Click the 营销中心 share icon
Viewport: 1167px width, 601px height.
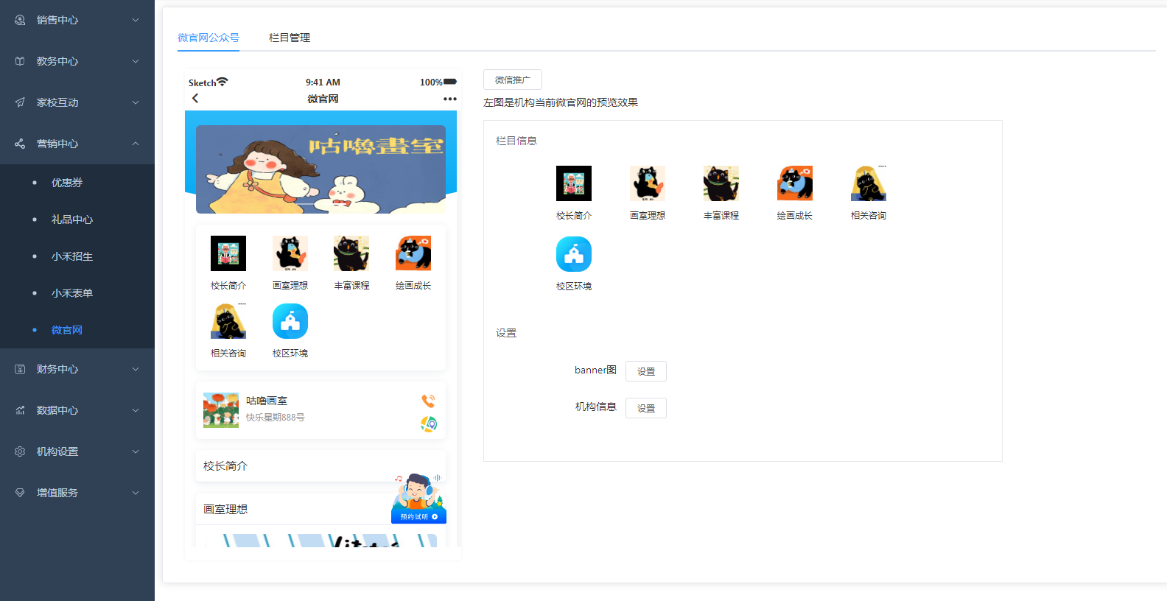[x=20, y=144]
